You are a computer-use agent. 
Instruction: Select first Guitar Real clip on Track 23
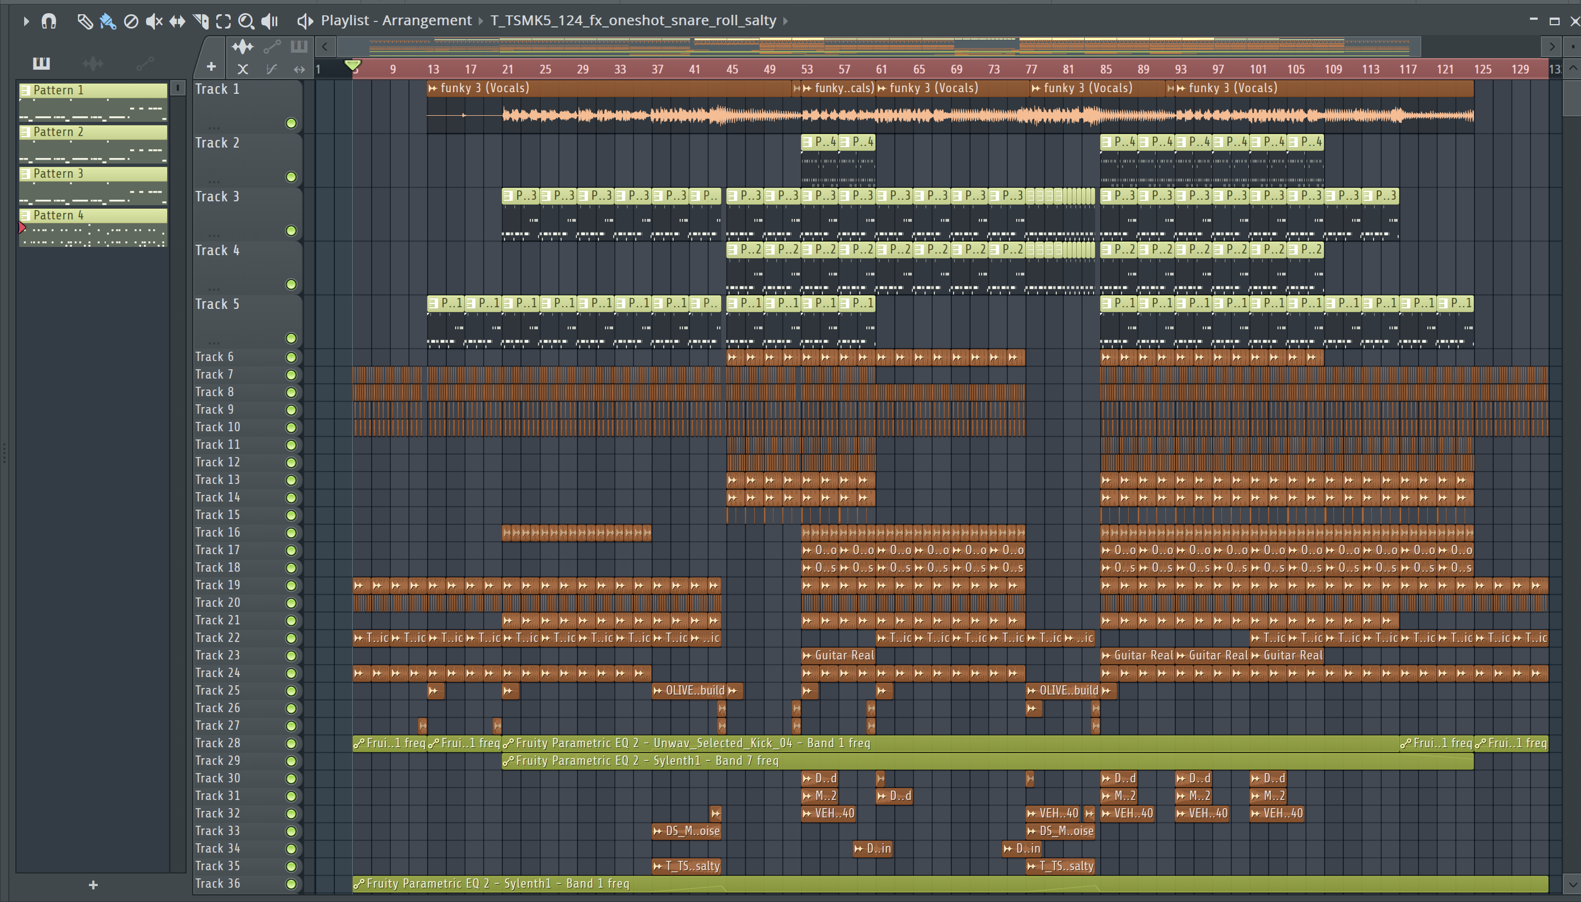[838, 656]
